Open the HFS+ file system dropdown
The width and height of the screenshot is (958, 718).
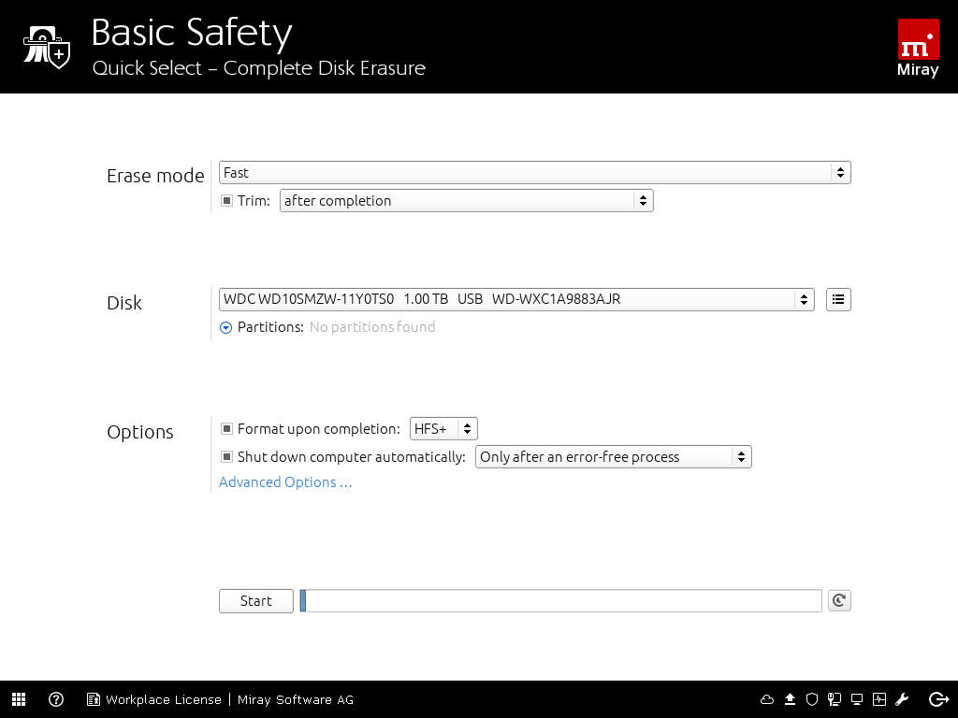click(x=443, y=428)
